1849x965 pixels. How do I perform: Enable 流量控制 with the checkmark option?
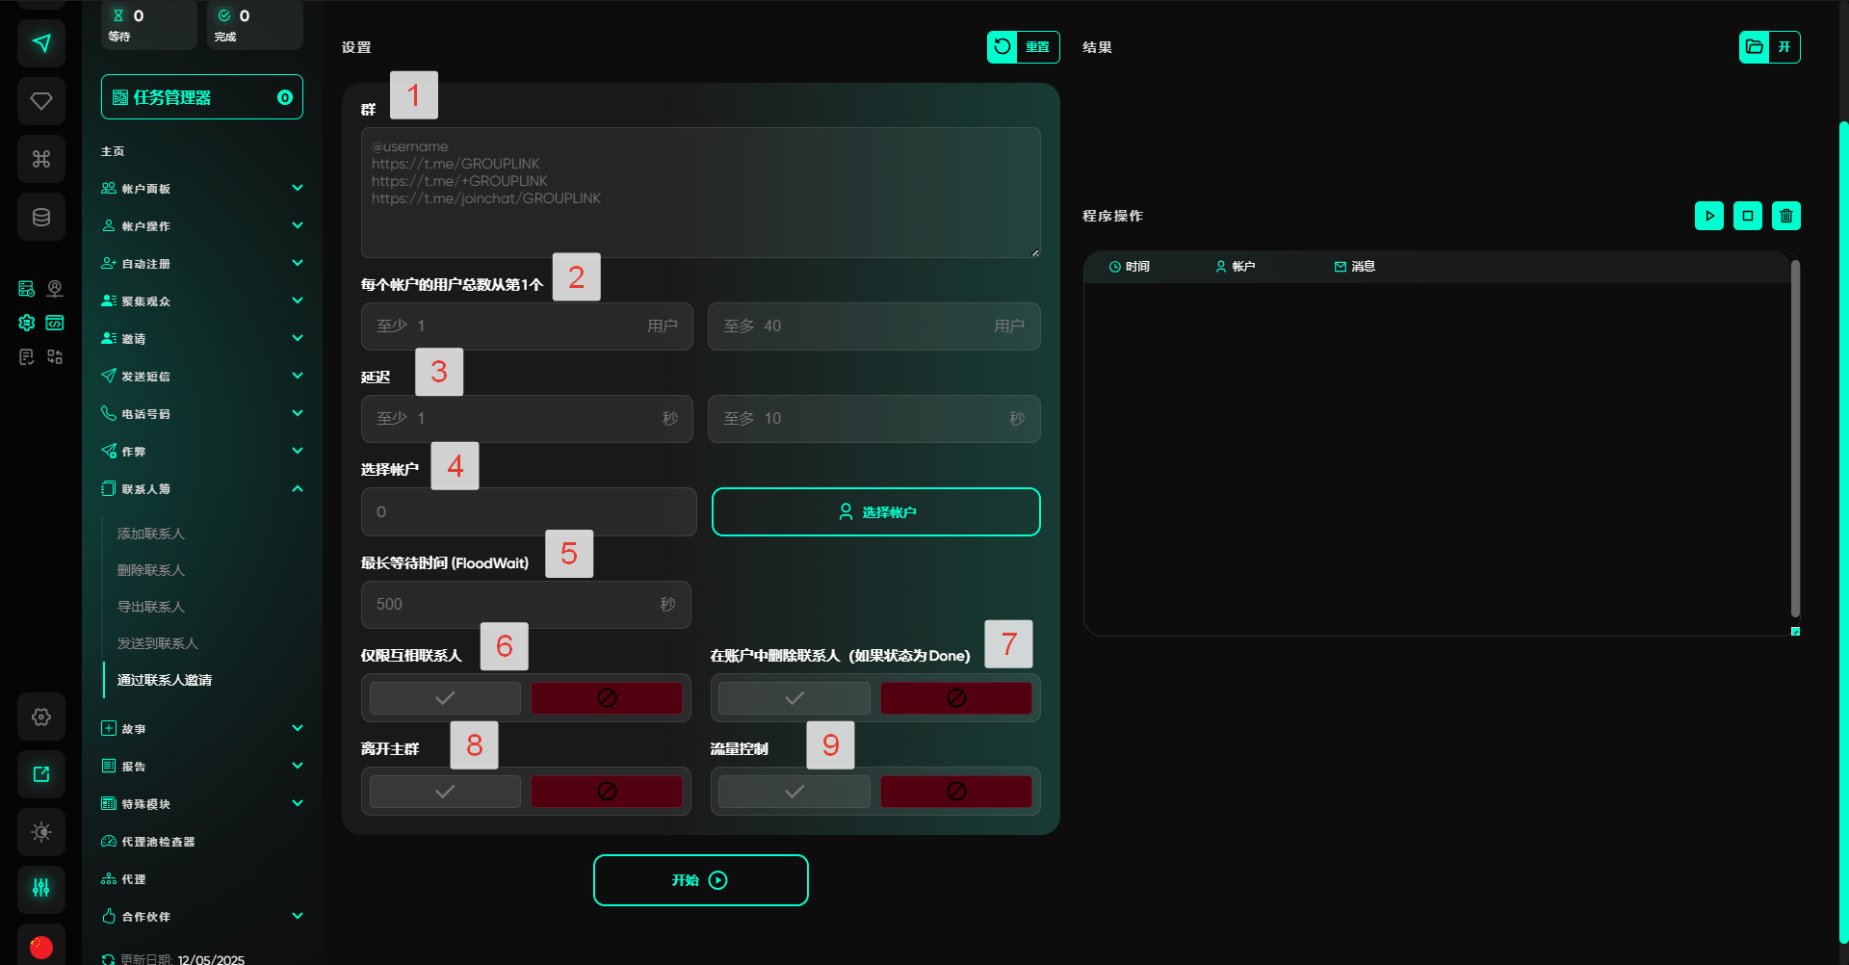[x=794, y=792]
